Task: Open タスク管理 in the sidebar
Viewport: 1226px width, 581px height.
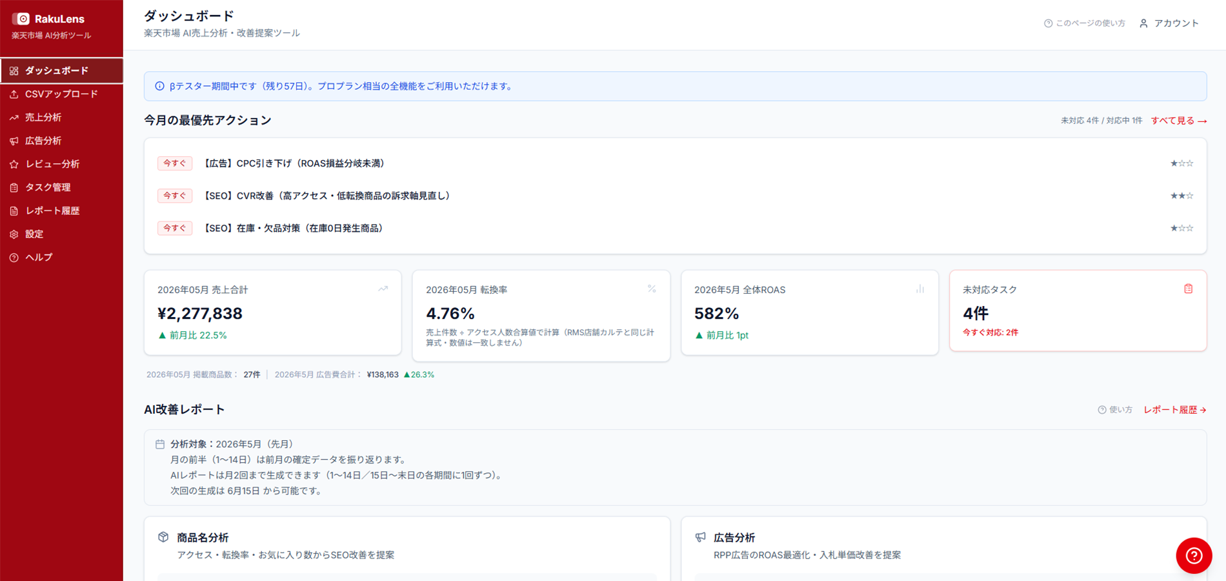Action: 62,187
